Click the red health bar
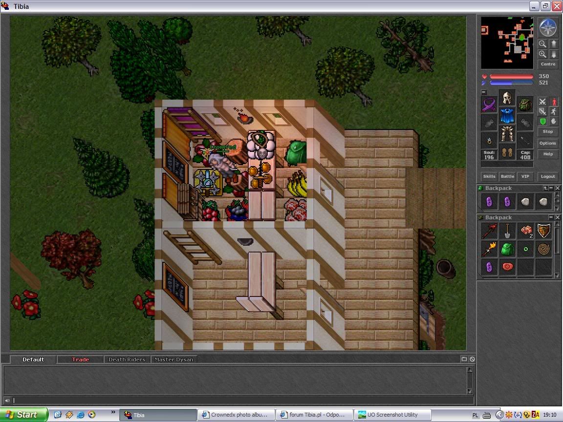 pyautogui.click(x=511, y=76)
